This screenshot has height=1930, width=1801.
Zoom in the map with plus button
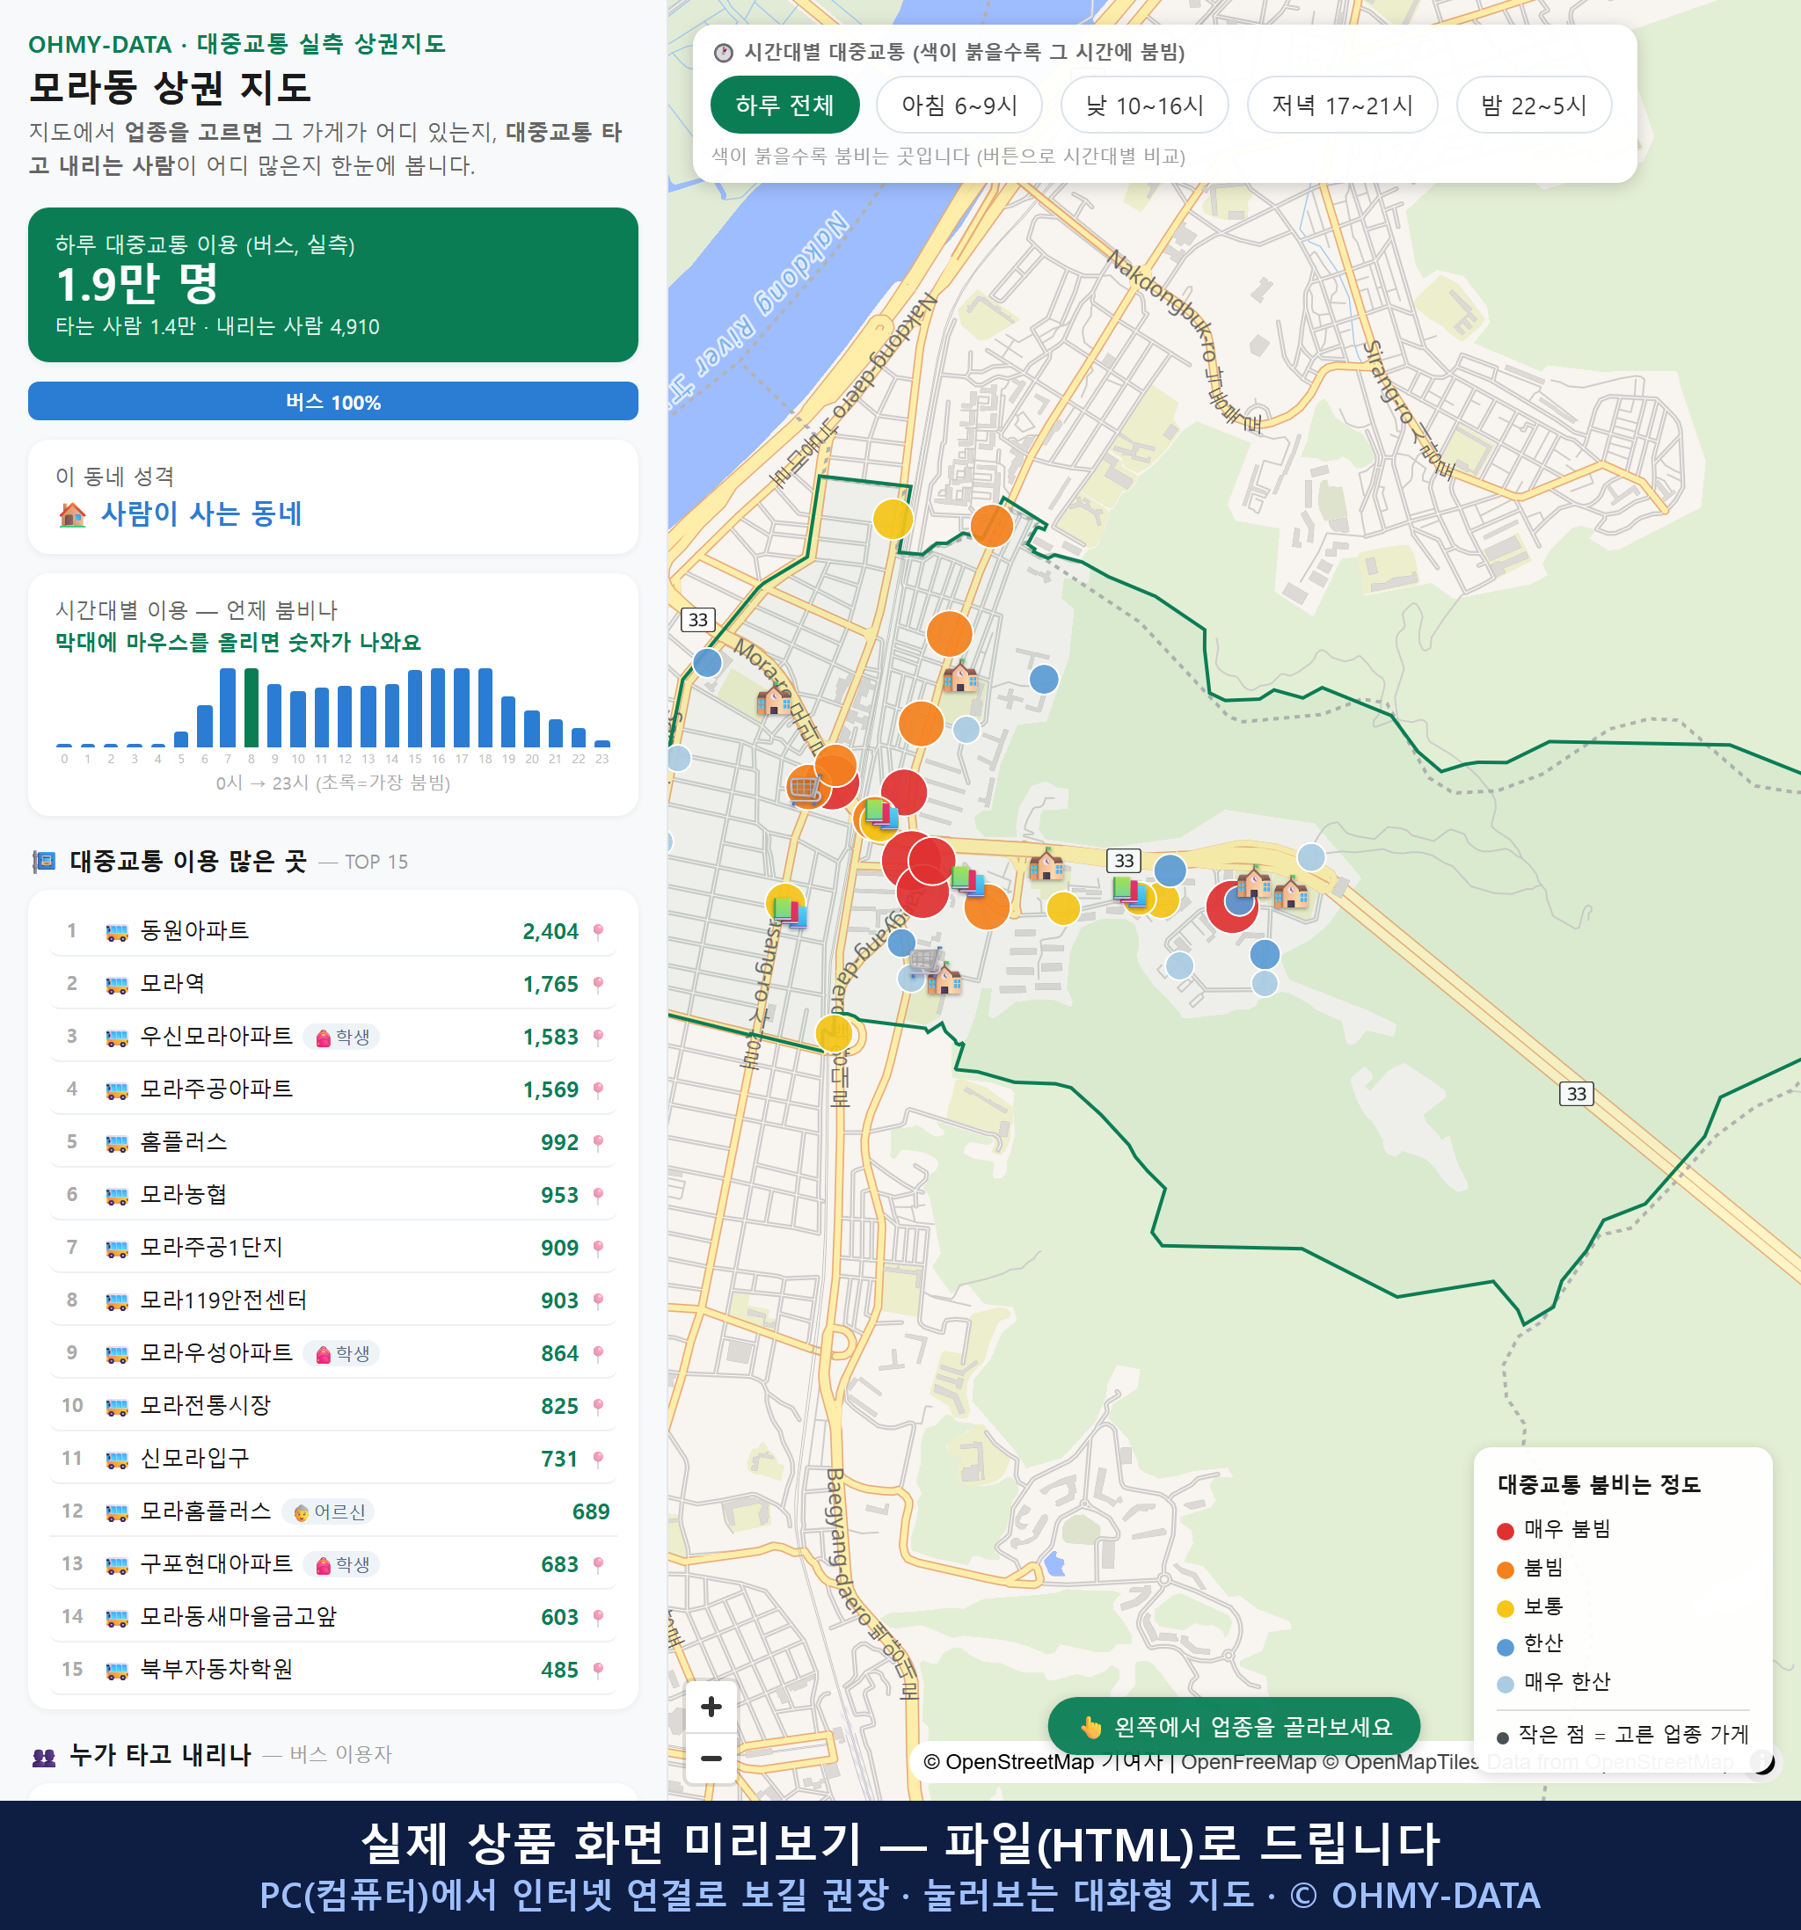coord(711,1707)
